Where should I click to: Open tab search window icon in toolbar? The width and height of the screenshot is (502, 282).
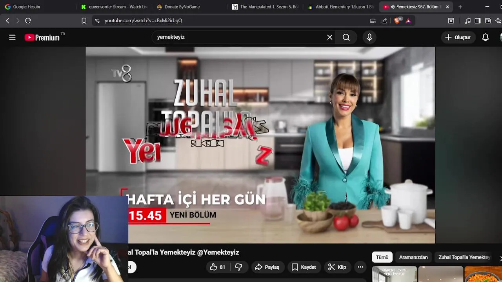451,21
